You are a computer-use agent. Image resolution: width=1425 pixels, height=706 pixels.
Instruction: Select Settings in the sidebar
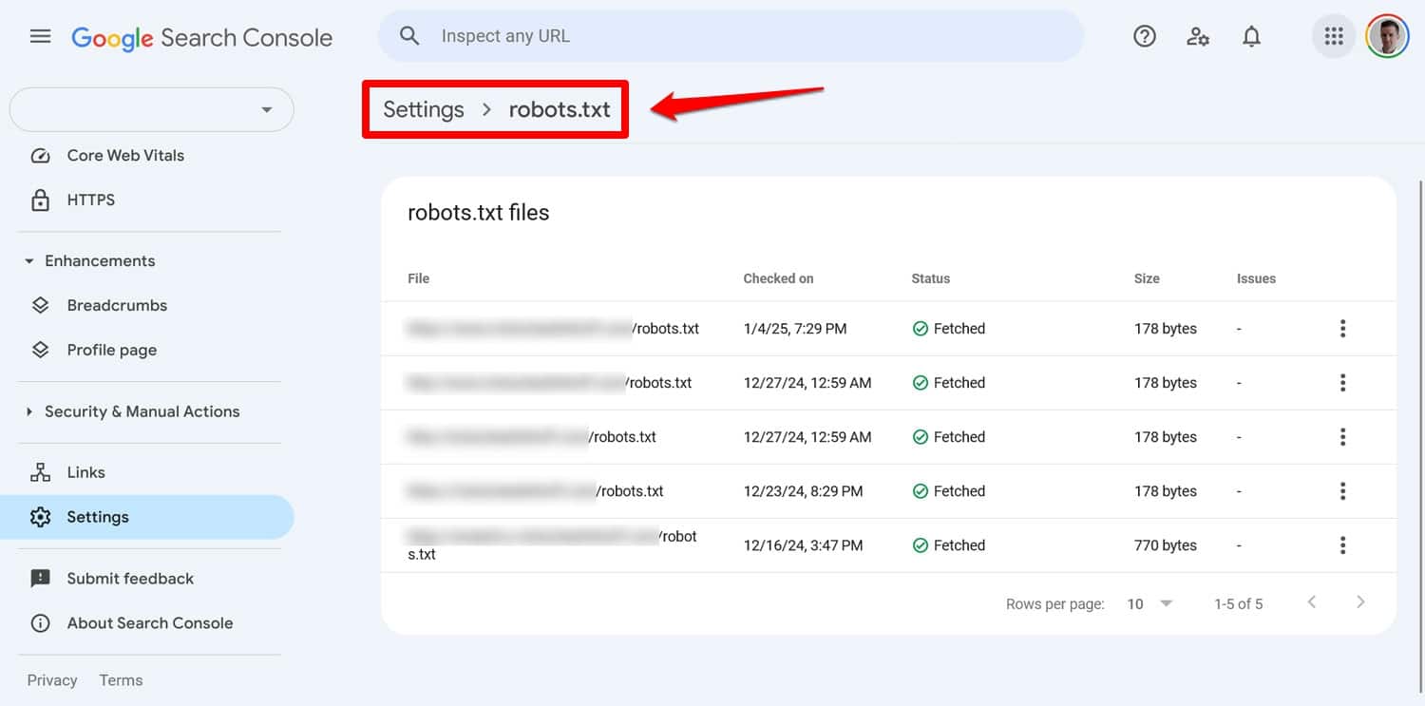pos(147,517)
